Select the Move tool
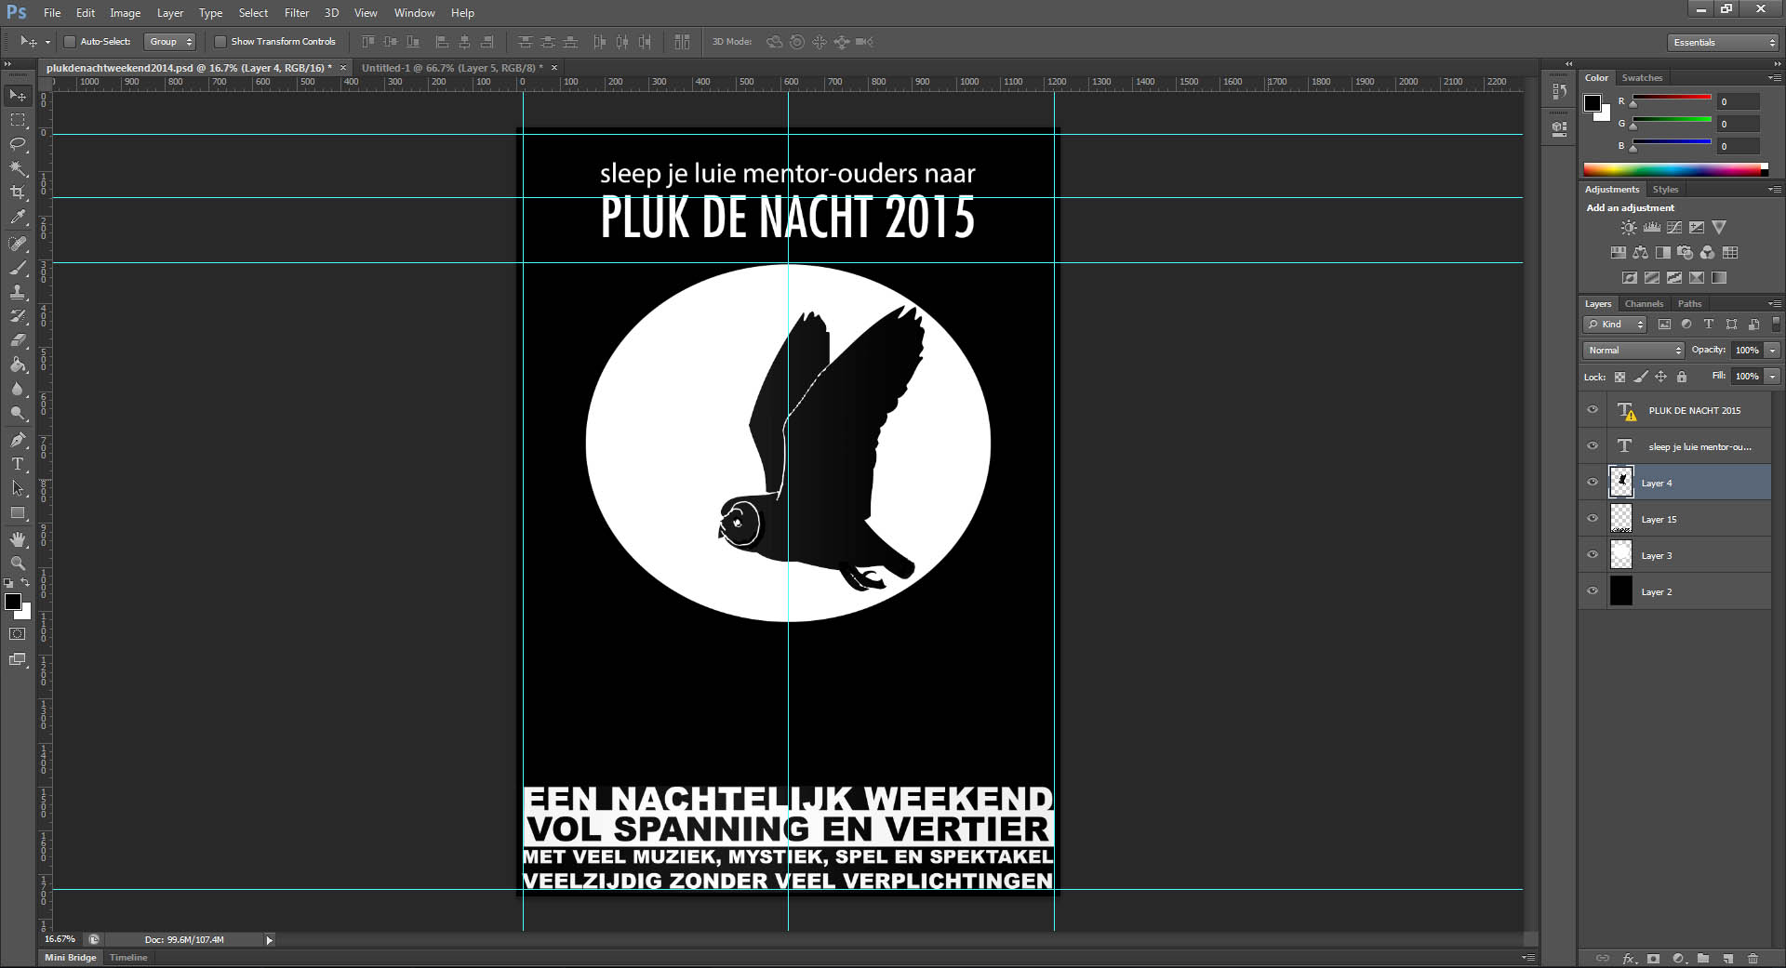This screenshot has width=1786, height=968. coord(18,95)
